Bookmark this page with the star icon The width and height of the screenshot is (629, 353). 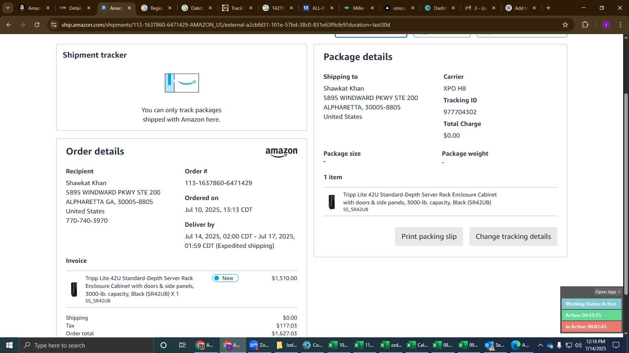coord(565,25)
